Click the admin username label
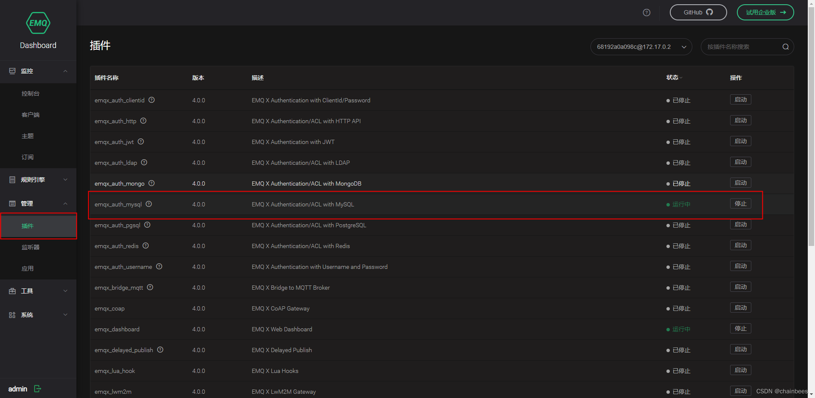The width and height of the screenshot is (815, 398). click(18, 389)
